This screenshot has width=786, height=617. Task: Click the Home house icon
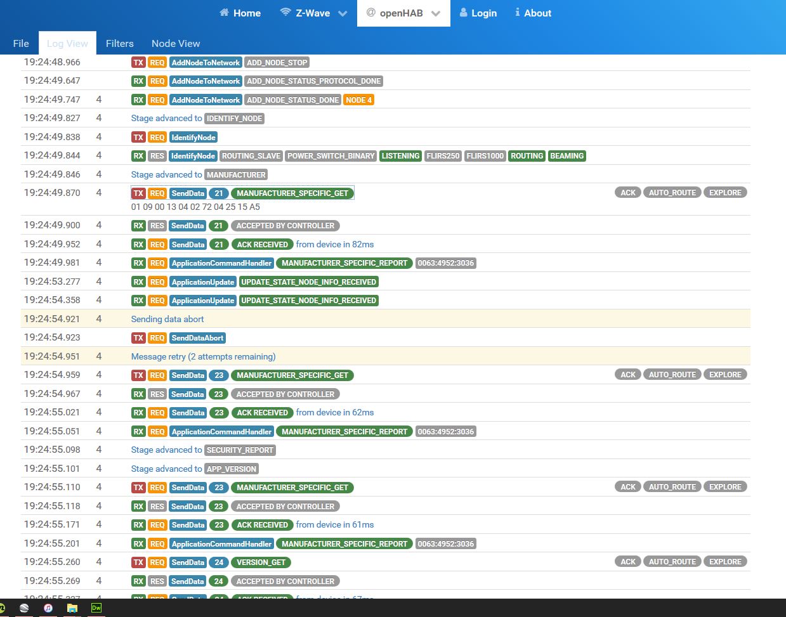pos(224,13)
